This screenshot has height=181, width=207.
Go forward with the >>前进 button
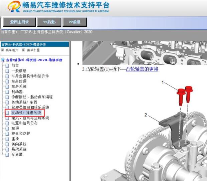(75, 22)
